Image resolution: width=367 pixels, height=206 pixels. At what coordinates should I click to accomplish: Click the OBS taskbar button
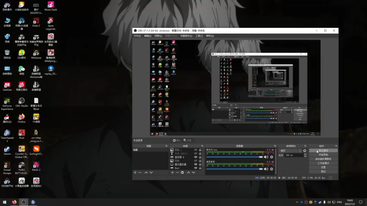point(24,202)
